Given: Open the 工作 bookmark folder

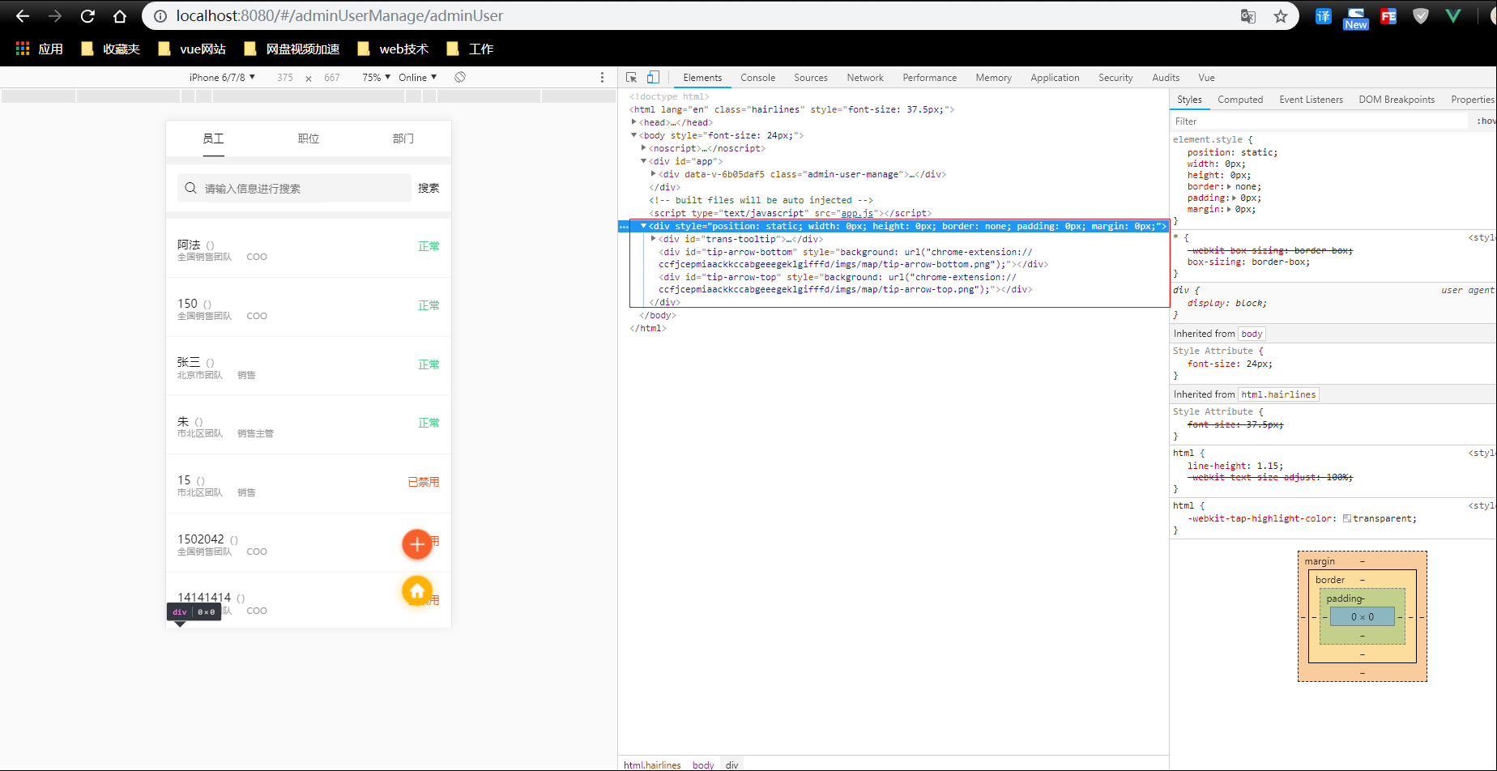Looking at the screenshot, I should click(470, 49).
